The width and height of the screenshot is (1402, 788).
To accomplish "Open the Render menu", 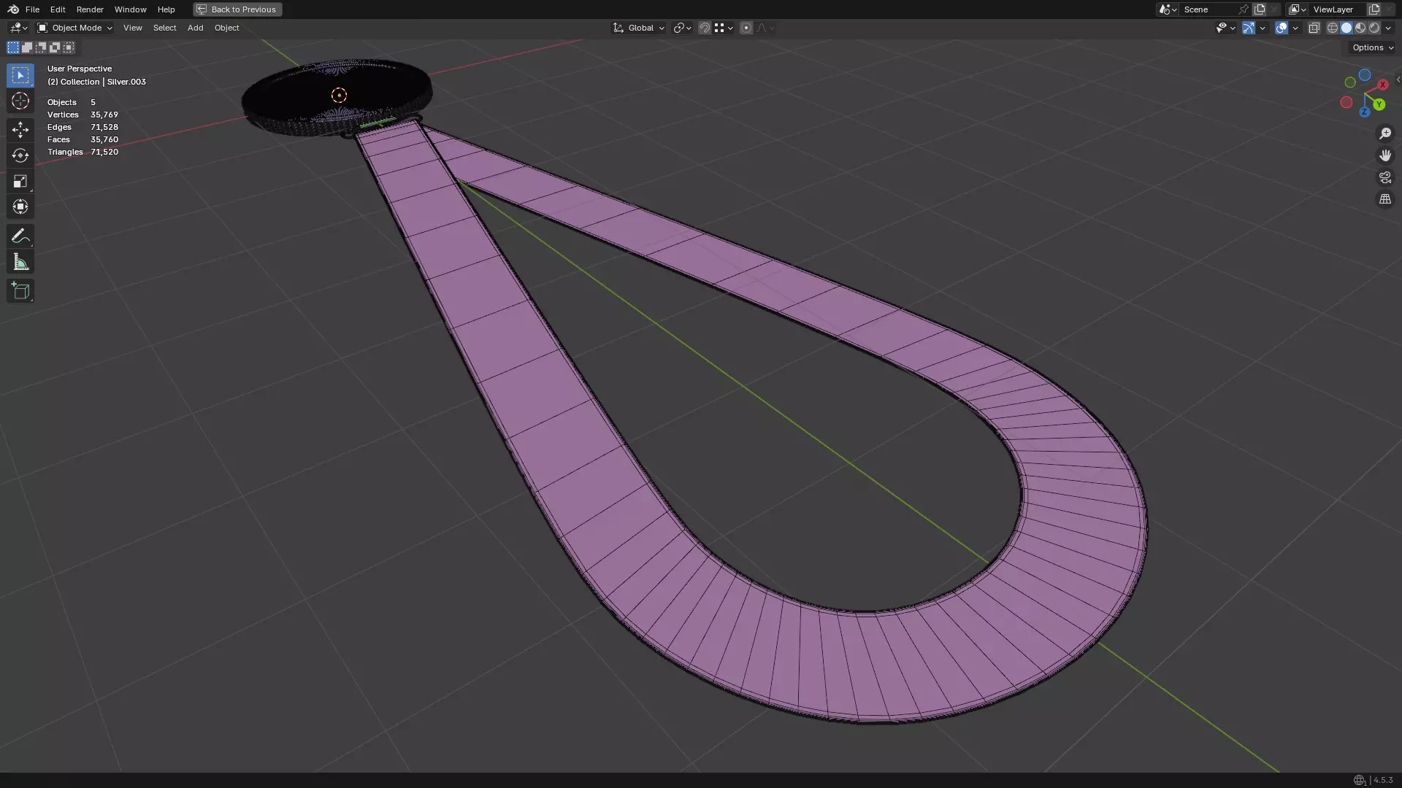I will (x=90, y=9).
